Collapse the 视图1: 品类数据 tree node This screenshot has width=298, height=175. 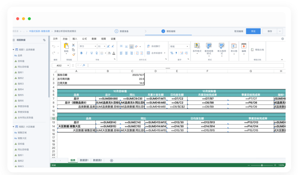[x=13, y=50]
